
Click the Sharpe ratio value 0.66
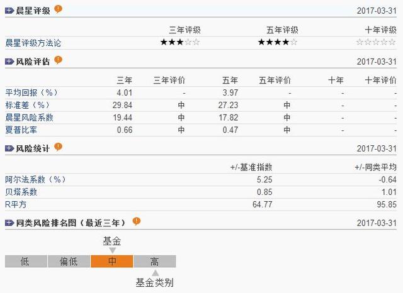click(x=125, y=130)
